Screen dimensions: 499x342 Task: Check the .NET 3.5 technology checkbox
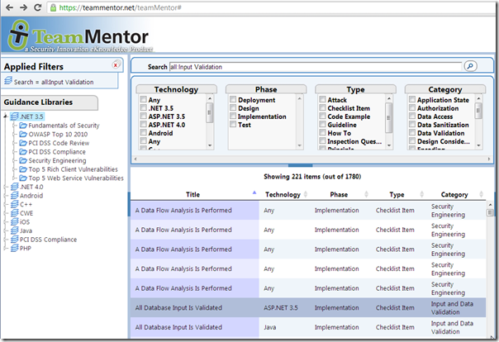[x=144, y=108]
